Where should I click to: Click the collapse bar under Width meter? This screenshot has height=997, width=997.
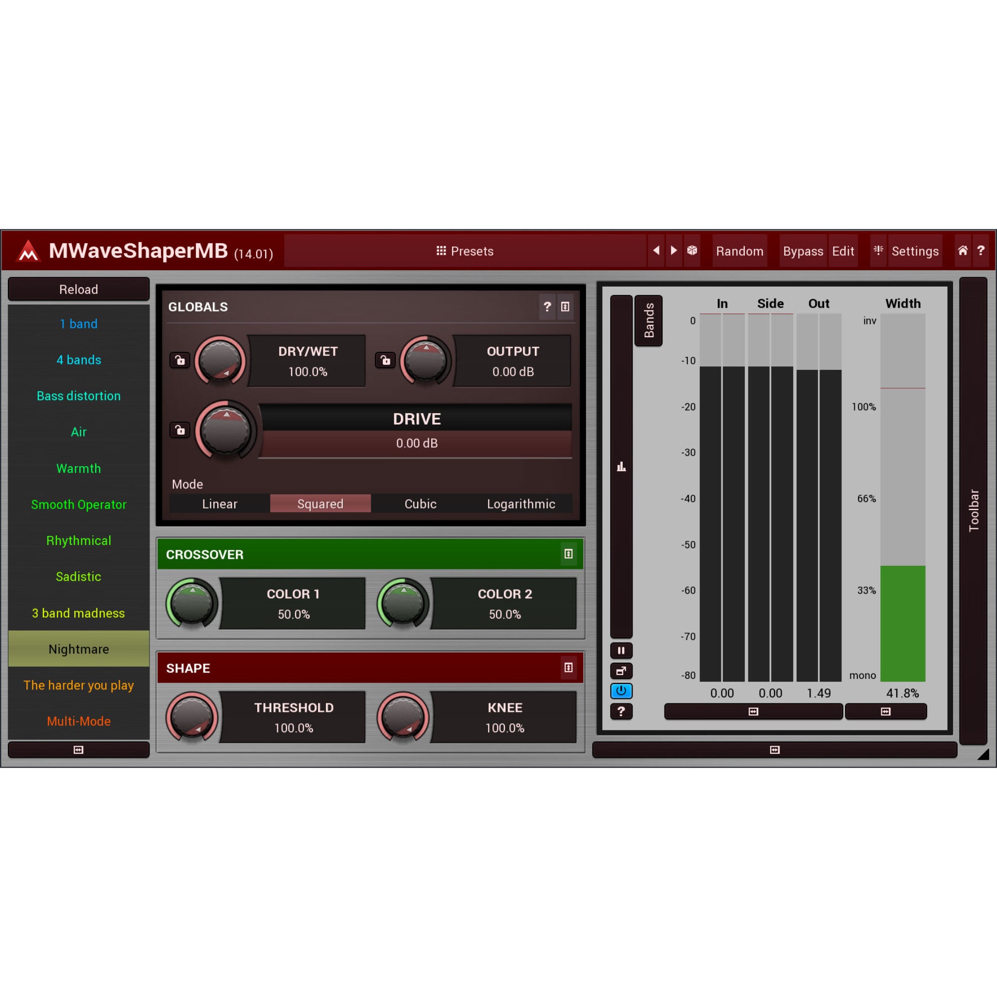point(885,712)
